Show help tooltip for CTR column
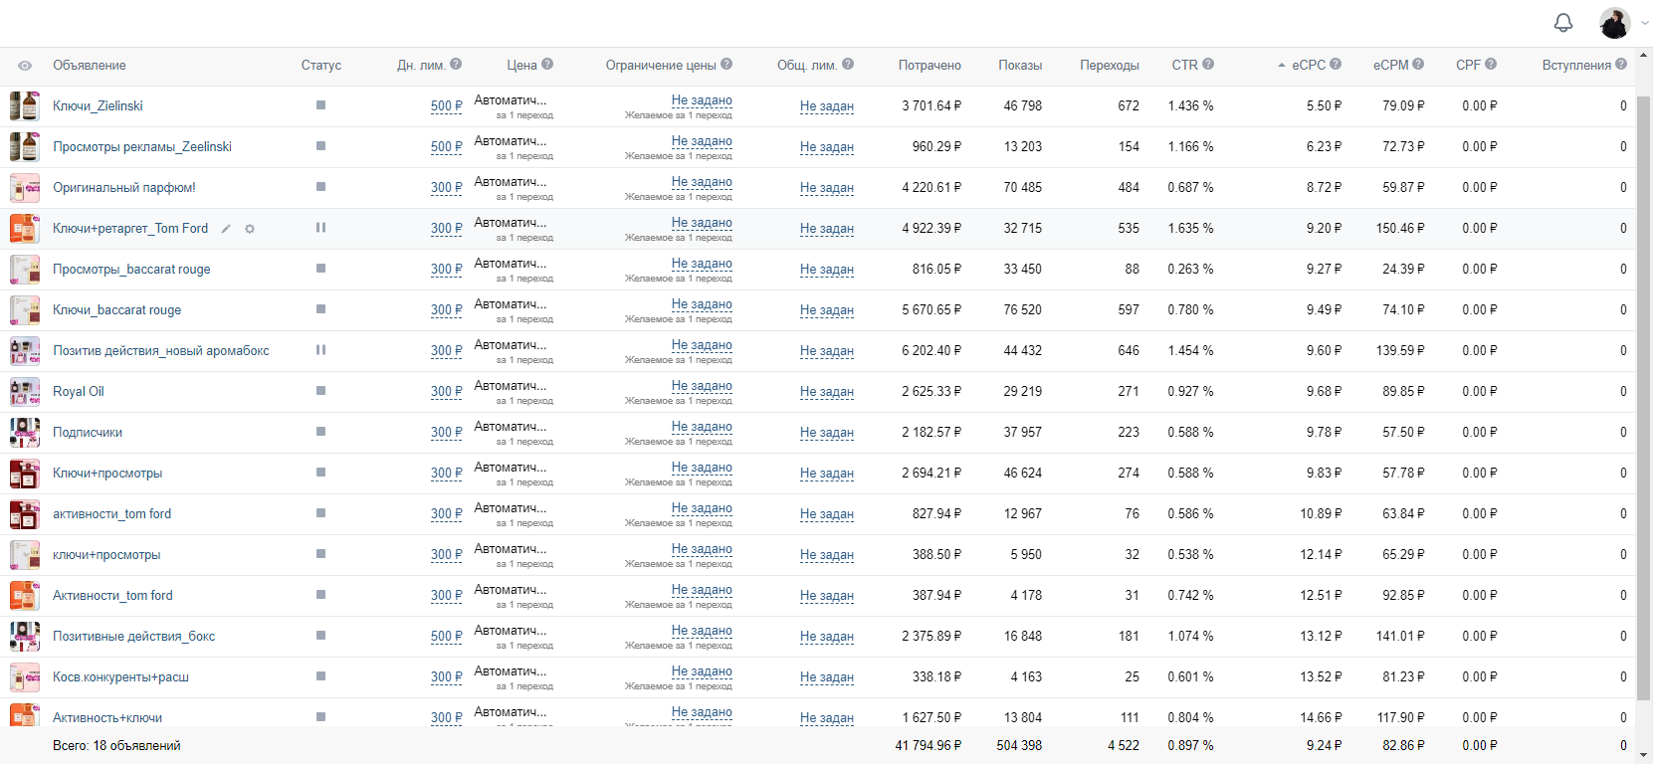 click(1208, 64)
